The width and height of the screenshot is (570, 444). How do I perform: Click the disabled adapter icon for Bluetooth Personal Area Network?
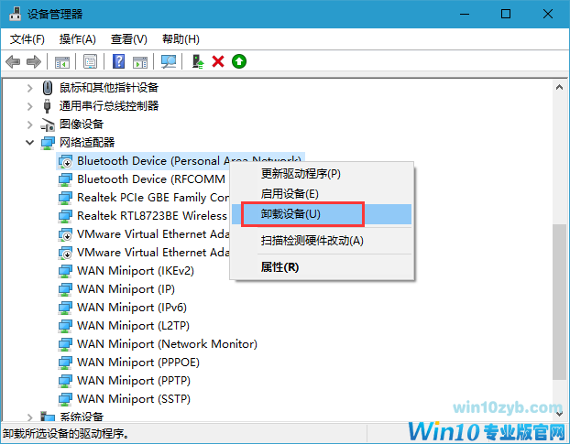pyautogui.click(x=65, y=161)
